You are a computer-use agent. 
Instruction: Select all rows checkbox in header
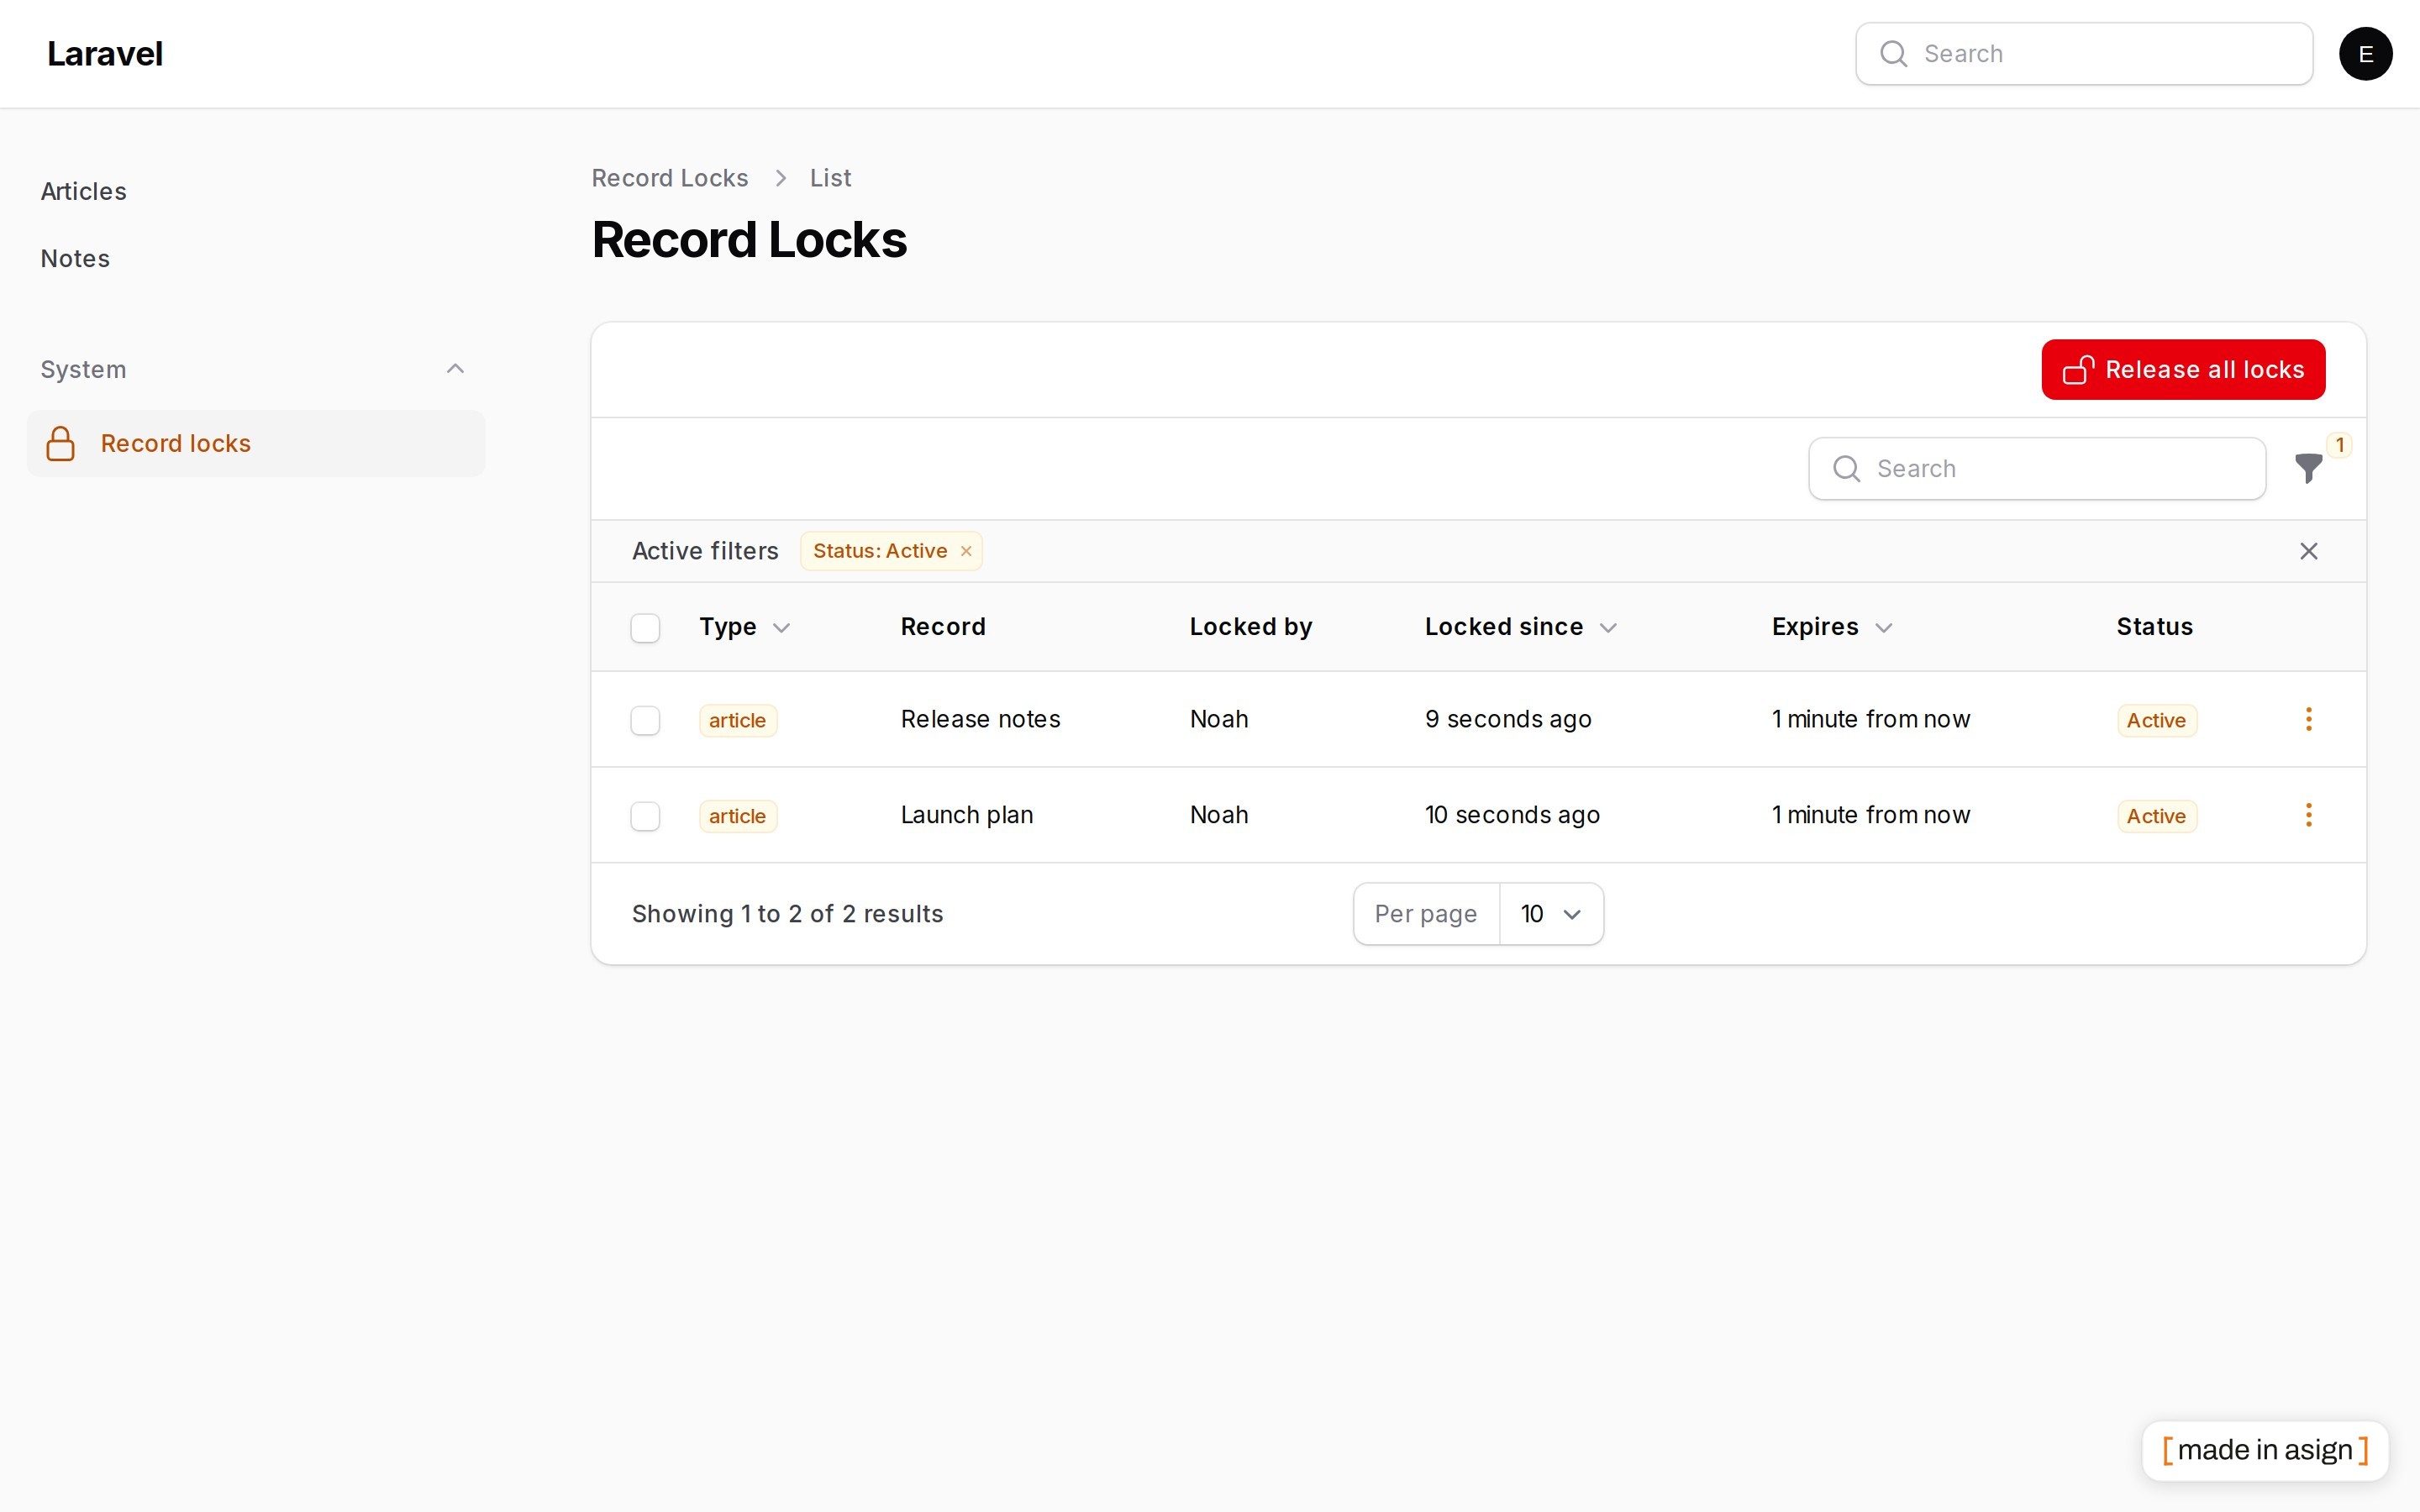(x=645, y=628)
